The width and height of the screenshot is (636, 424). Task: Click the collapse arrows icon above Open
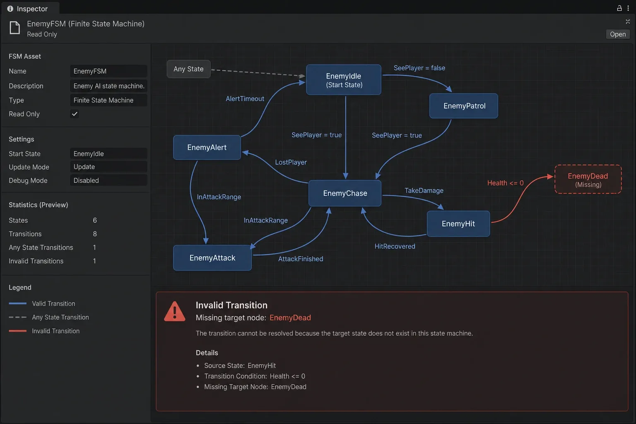[628, 21]
